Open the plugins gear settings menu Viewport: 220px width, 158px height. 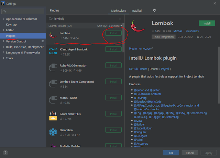coord(154,10)
